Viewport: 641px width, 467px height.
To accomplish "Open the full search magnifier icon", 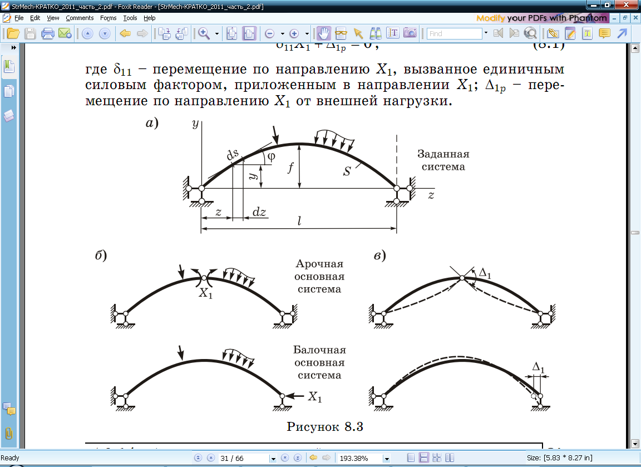I will point(530,33).
